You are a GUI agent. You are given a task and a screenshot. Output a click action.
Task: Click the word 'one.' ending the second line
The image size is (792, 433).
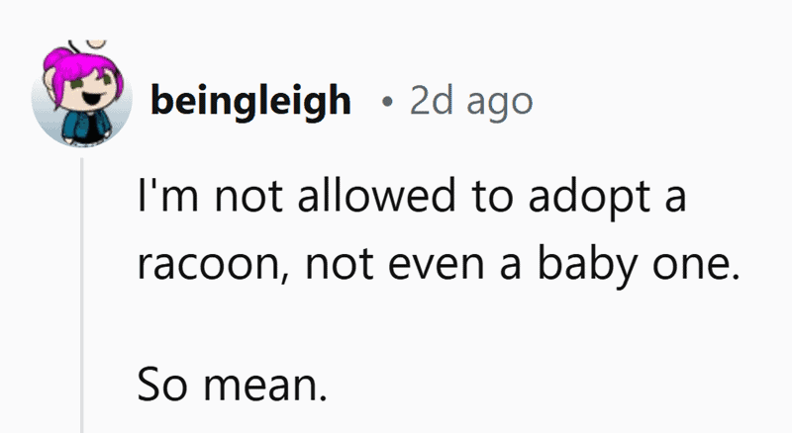click(x=696, y=265)
